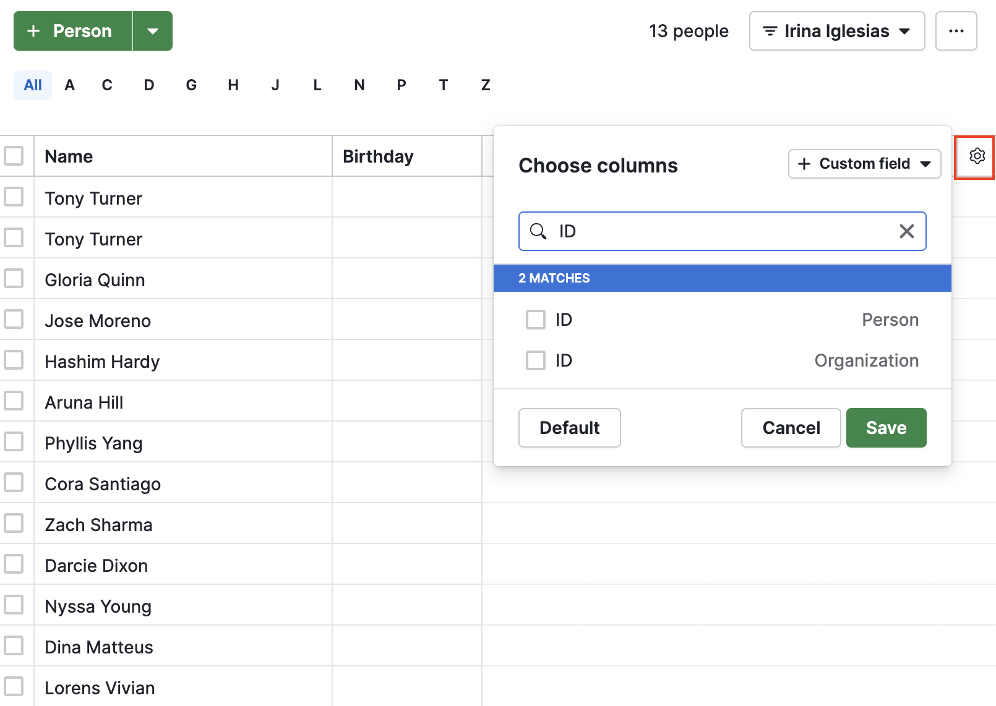996x706 pixels.
Task: Check the ID checkbox for Person
Action: [x=535, y=320]
